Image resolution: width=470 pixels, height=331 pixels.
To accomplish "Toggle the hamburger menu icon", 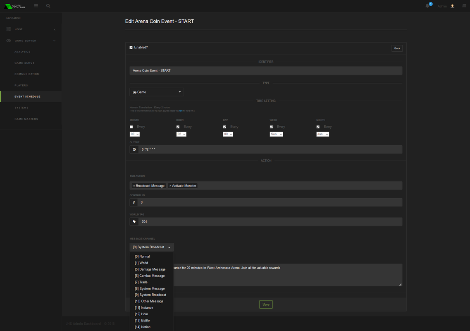I will (36, 6).
